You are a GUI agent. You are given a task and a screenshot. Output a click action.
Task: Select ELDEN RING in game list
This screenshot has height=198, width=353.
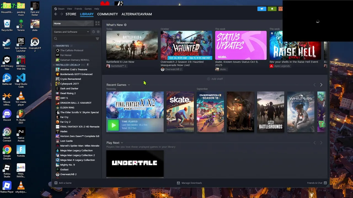[67, 108]
